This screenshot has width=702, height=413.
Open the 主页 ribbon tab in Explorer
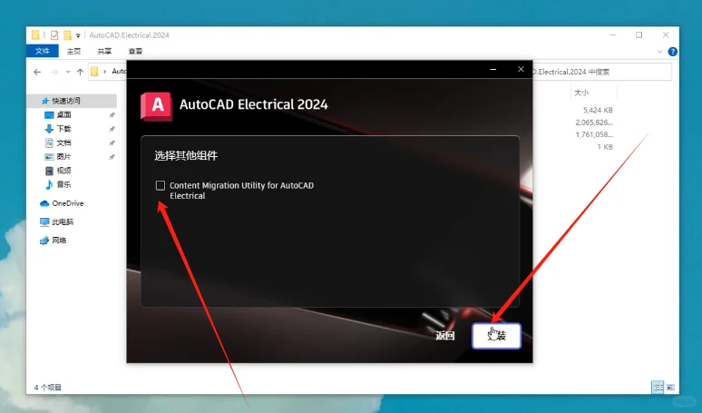pos(73,51)
